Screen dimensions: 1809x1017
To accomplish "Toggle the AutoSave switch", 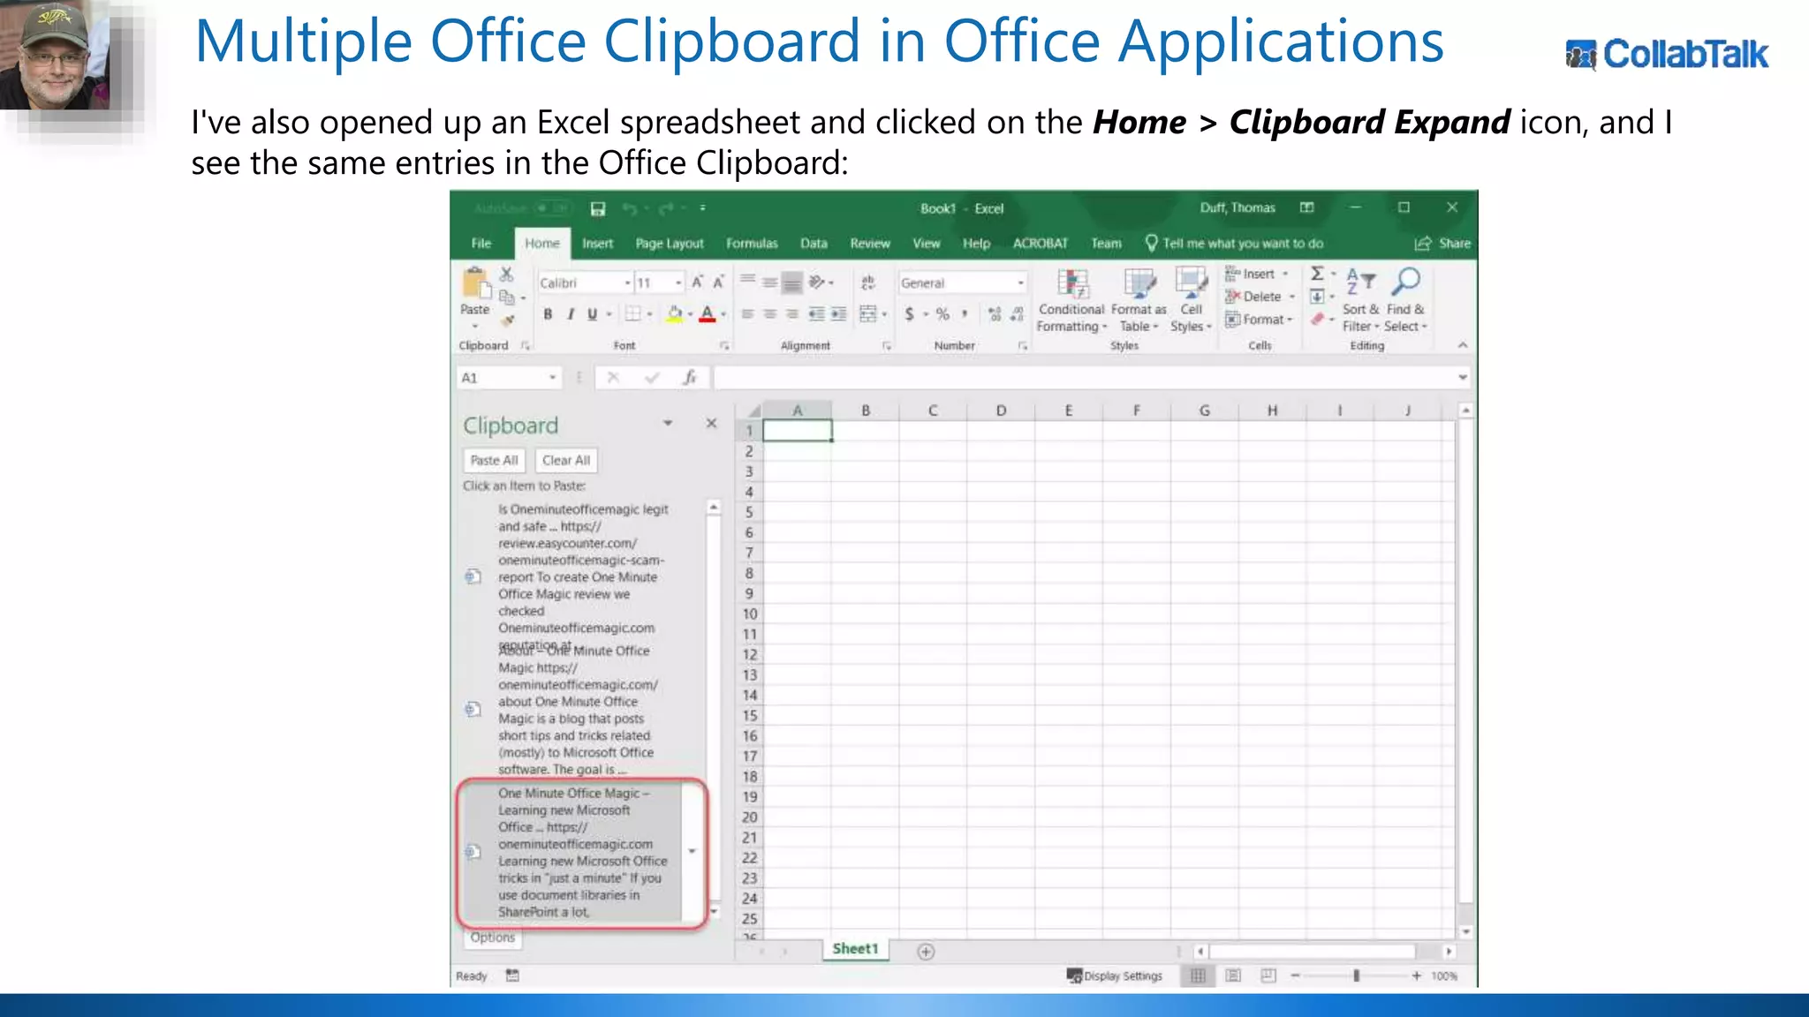I will (x=553, y=208).
